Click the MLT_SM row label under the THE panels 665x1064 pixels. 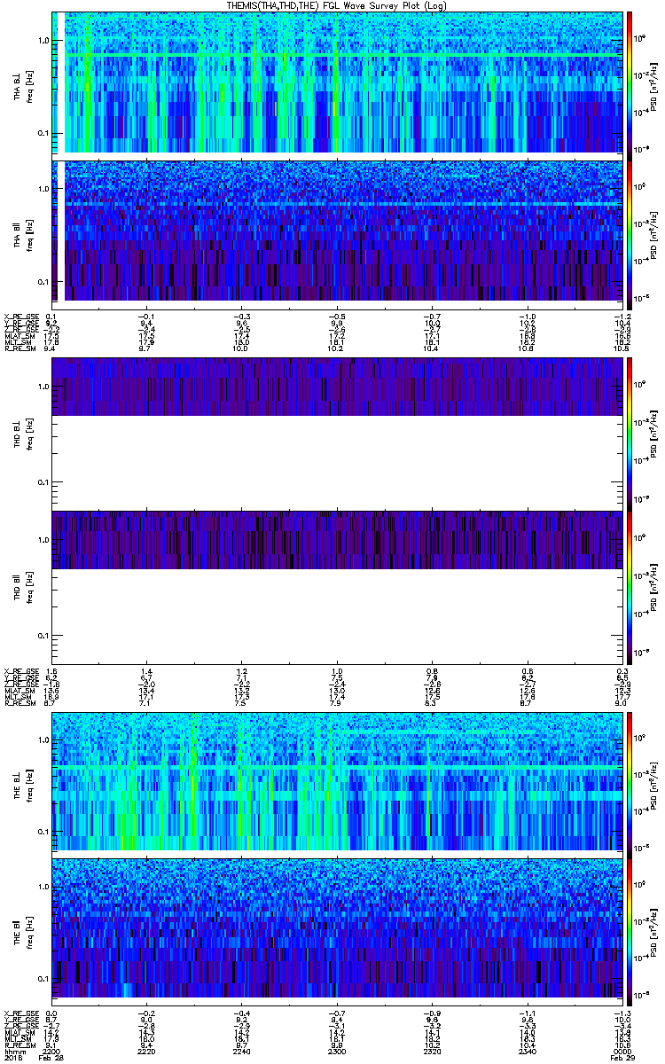point(18,1039)
